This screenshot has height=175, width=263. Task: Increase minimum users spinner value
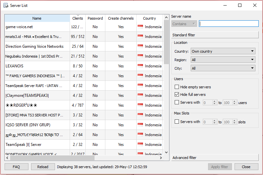click(215, 101)
